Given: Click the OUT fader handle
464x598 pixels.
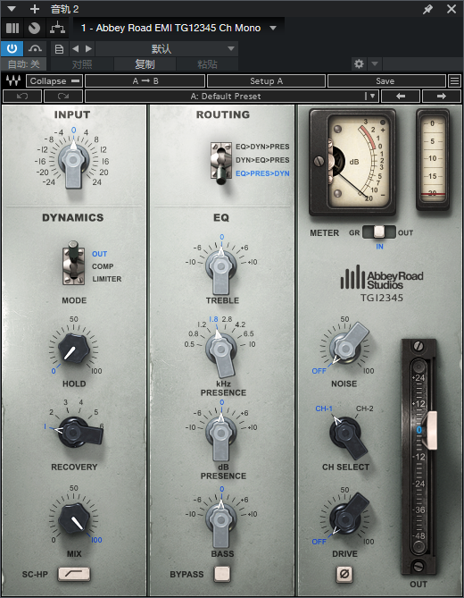Looking at the screenshot, I should click(x=432, y=430).
